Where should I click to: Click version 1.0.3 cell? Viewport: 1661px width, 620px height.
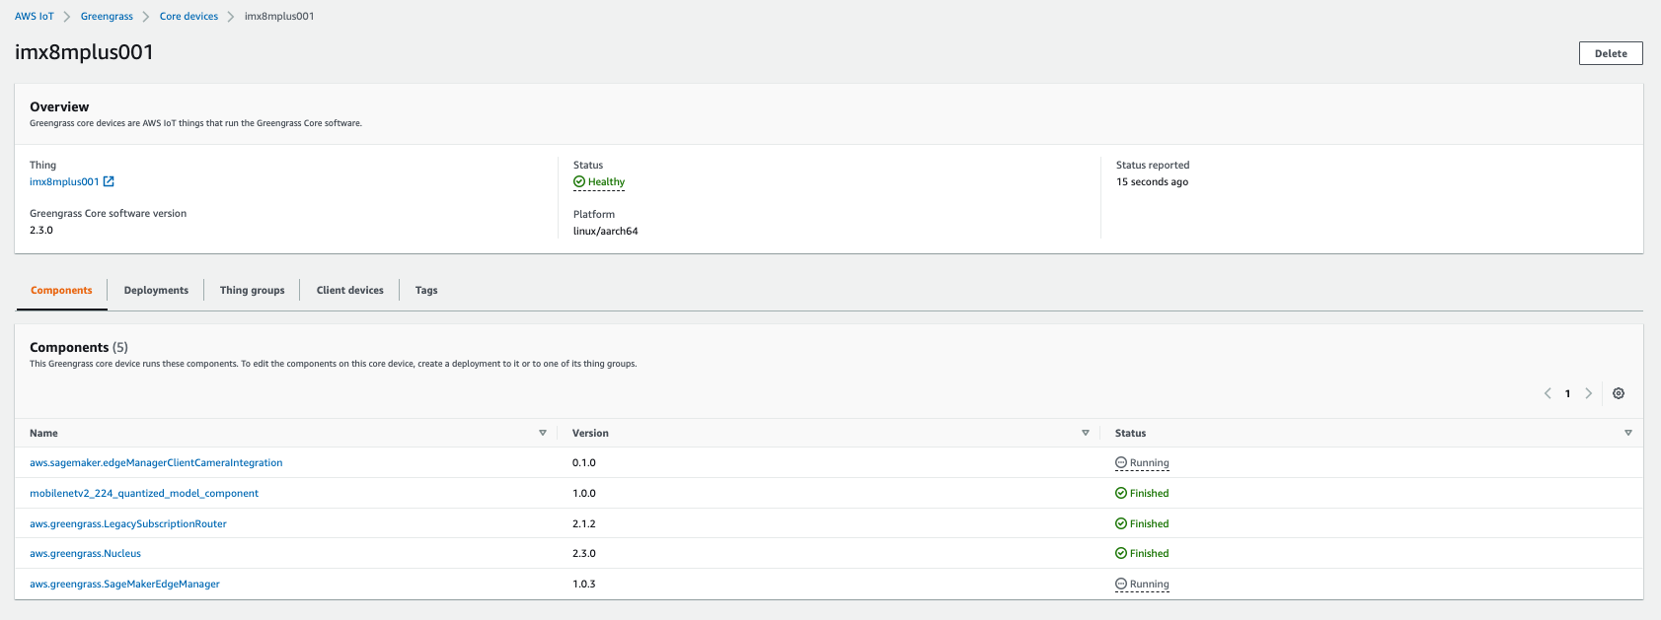point(584,584)
